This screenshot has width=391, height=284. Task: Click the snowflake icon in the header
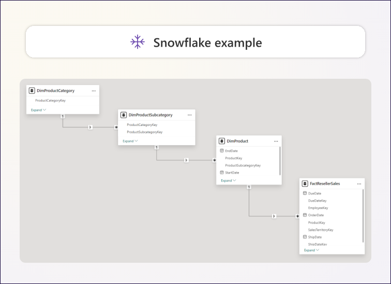click(x=138, y=42)
